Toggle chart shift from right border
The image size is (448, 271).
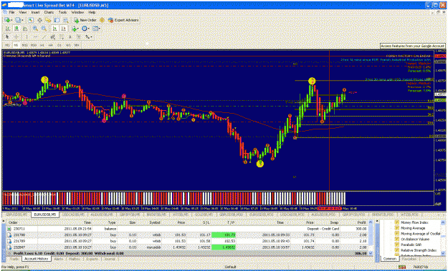[x=63, y=29]
